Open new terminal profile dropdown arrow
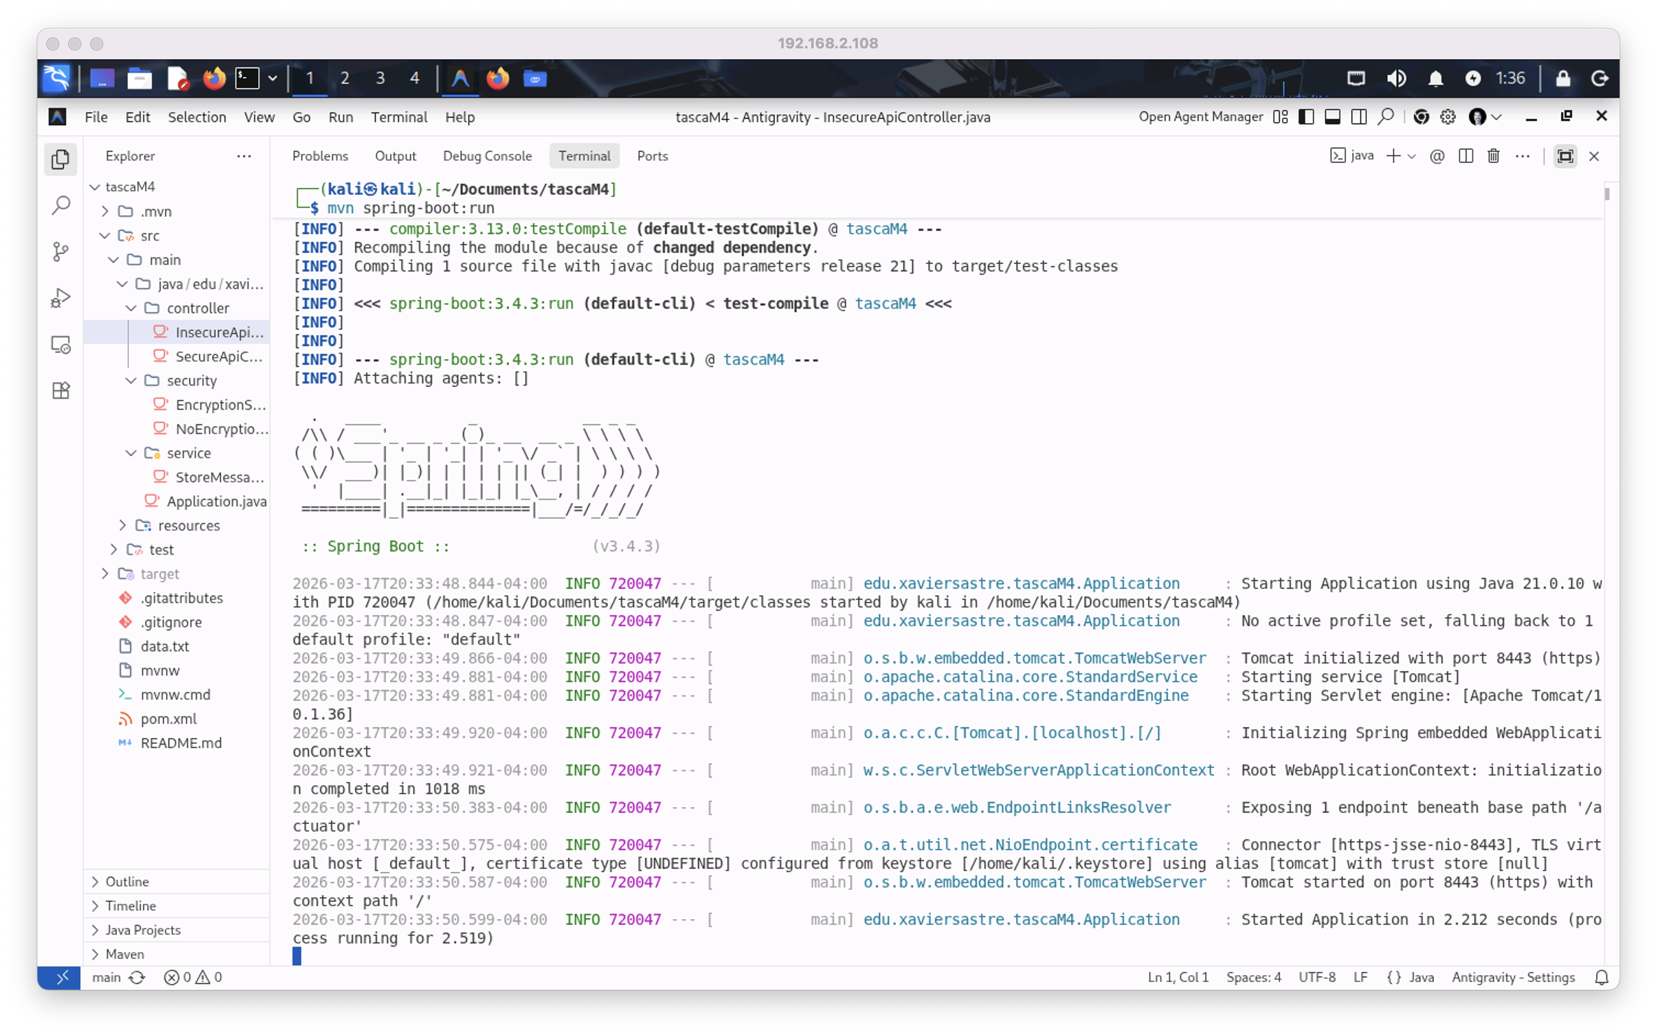This screenshot has width=1657, height=1036. pos(1411,156)
